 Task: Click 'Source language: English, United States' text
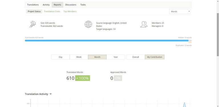pyautogui.click(x=111, y=24)
